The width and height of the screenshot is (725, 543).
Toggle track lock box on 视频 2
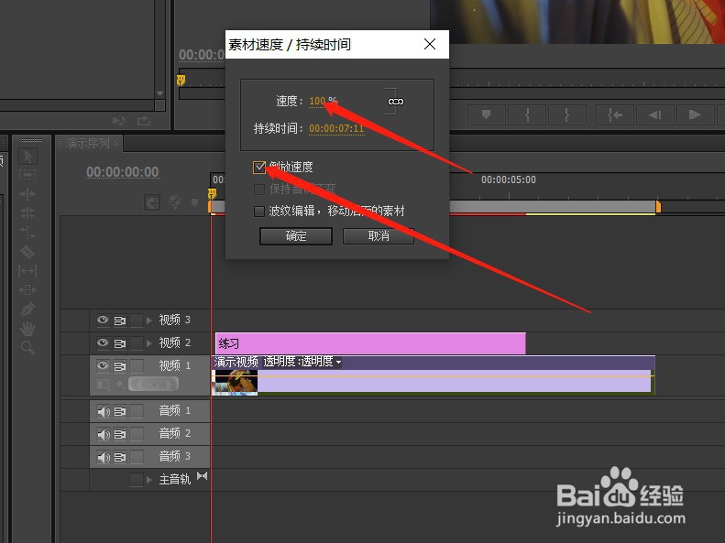click(137, 343)
